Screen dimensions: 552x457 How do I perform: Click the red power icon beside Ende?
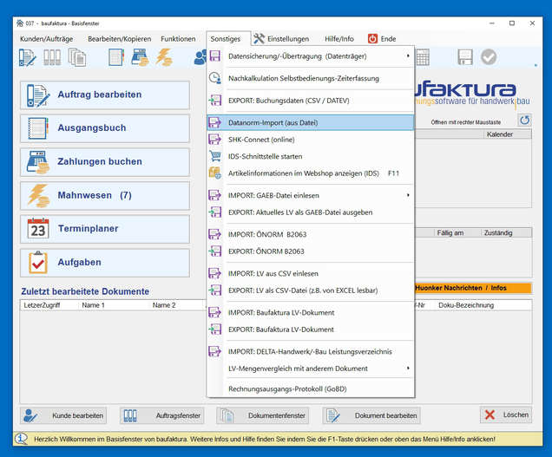click(372, 39)
